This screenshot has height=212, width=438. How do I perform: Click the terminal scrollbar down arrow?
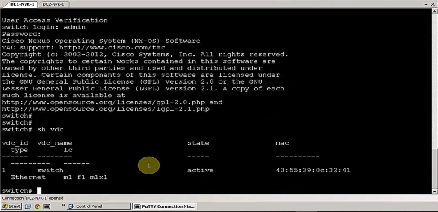(434, 191)
